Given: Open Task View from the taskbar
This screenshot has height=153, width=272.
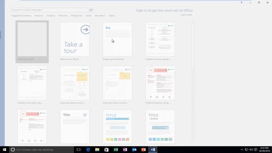Looking at the screenshot, I should click(x=78, y=150).
